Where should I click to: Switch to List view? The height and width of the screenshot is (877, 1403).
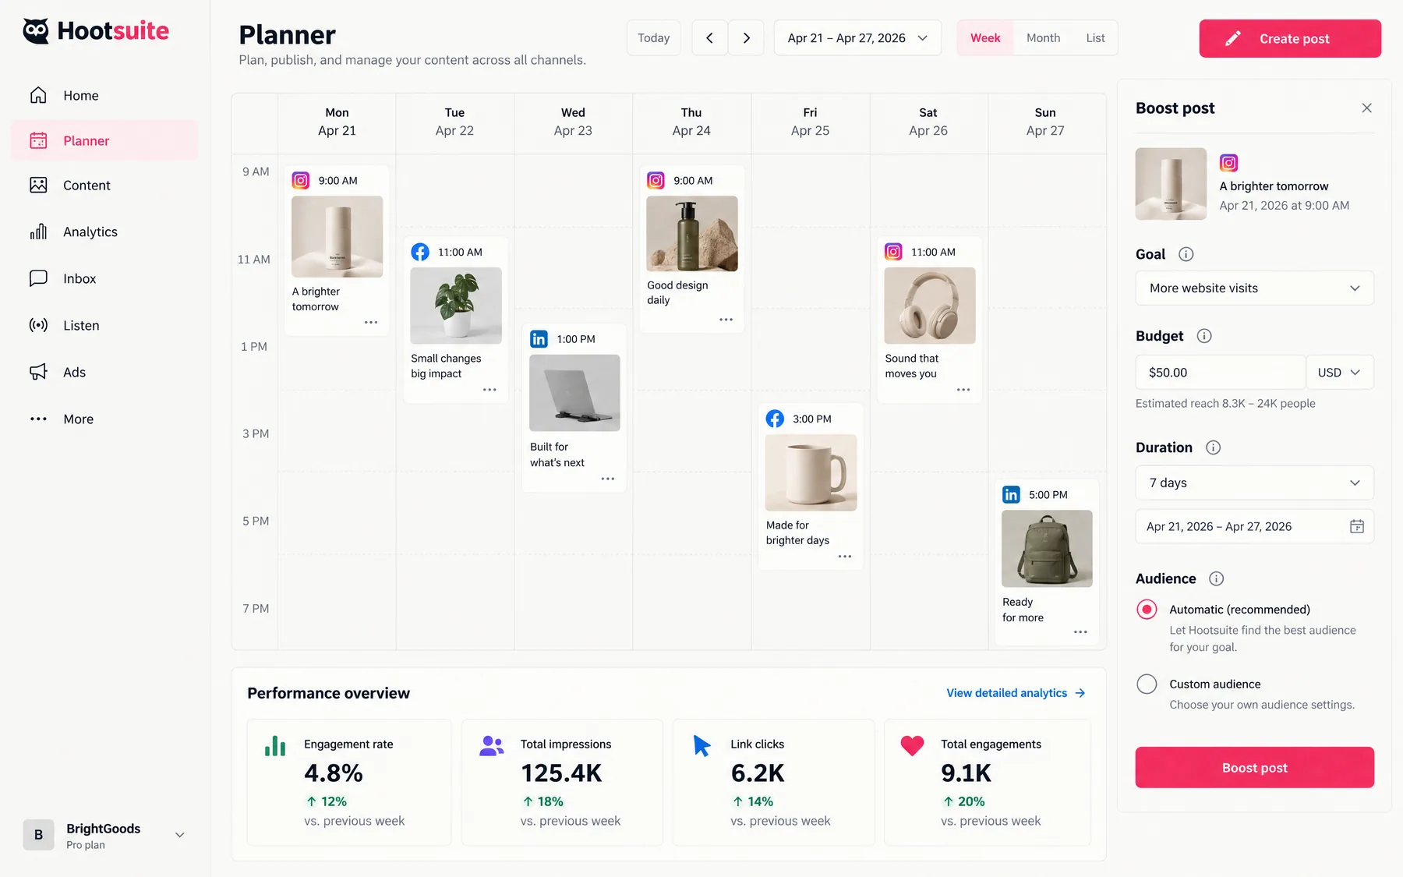(1095, 37)
